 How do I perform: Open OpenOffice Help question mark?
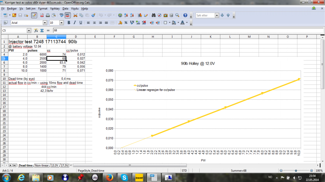[x=185, y=15]
